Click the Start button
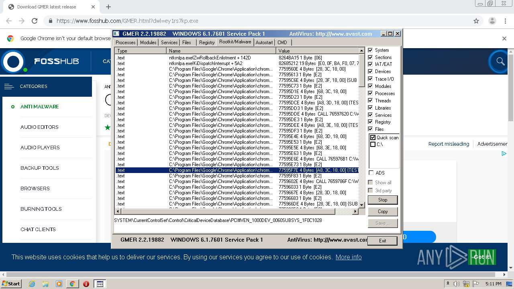Image resolution: width=514 pixels, height=289 pixels. (11, 284)
